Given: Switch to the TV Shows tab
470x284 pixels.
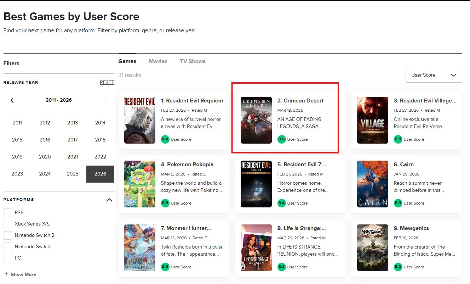Looking at the screenshot, I should (x=193, y=61).
